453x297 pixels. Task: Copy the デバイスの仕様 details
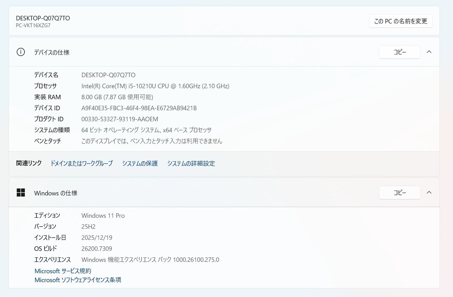(400, 52)
